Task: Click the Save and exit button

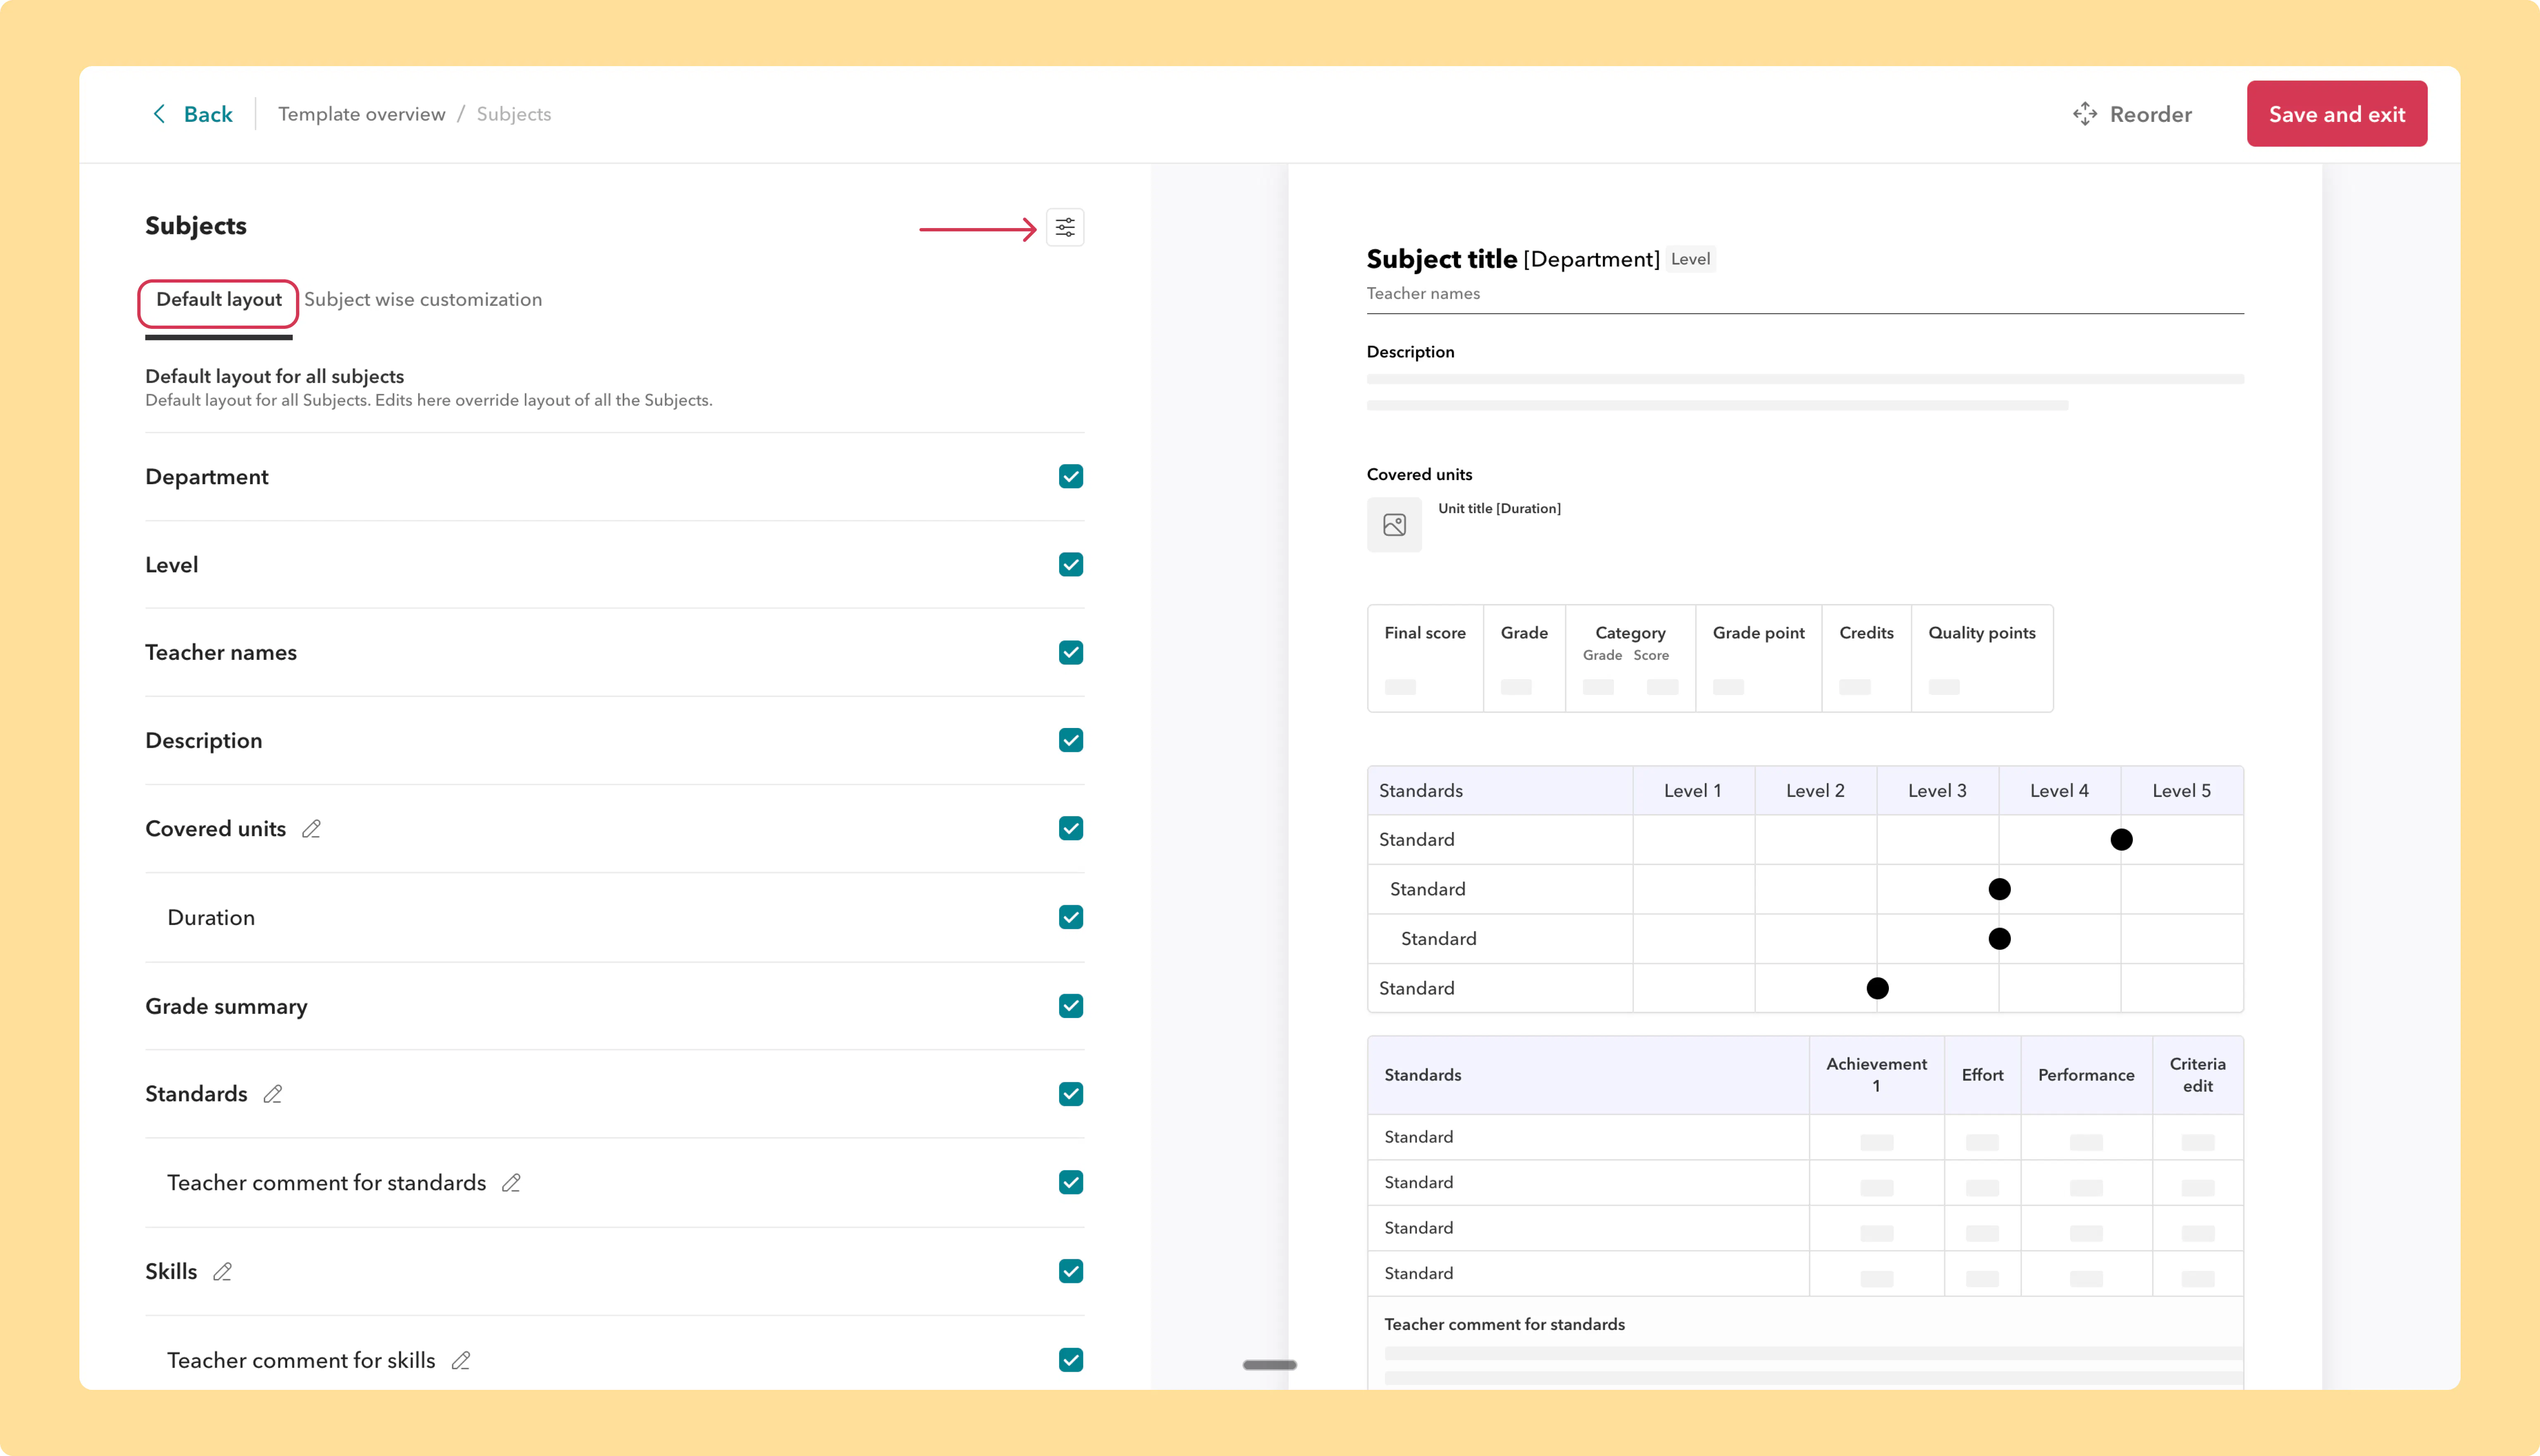Action: [x=2336, y=114]
